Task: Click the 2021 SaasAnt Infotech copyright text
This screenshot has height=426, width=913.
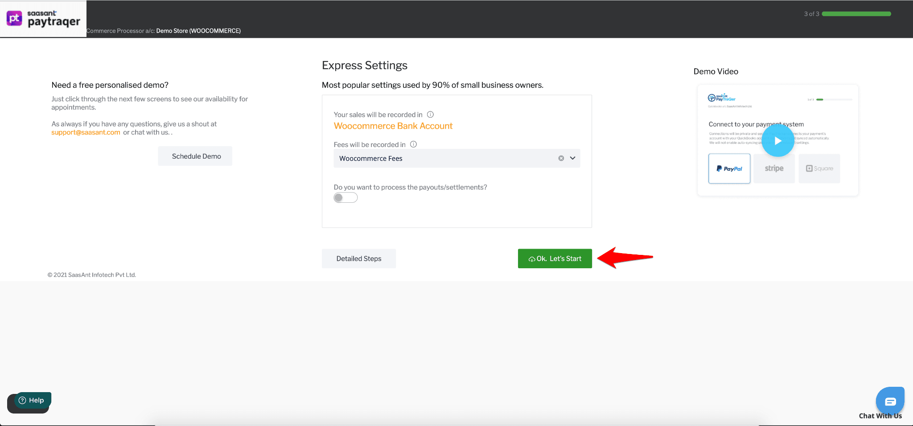Action: [x=92, y=275]
